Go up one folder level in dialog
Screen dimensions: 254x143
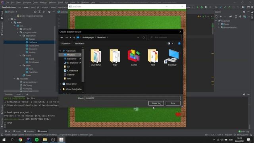coord(74,37)
